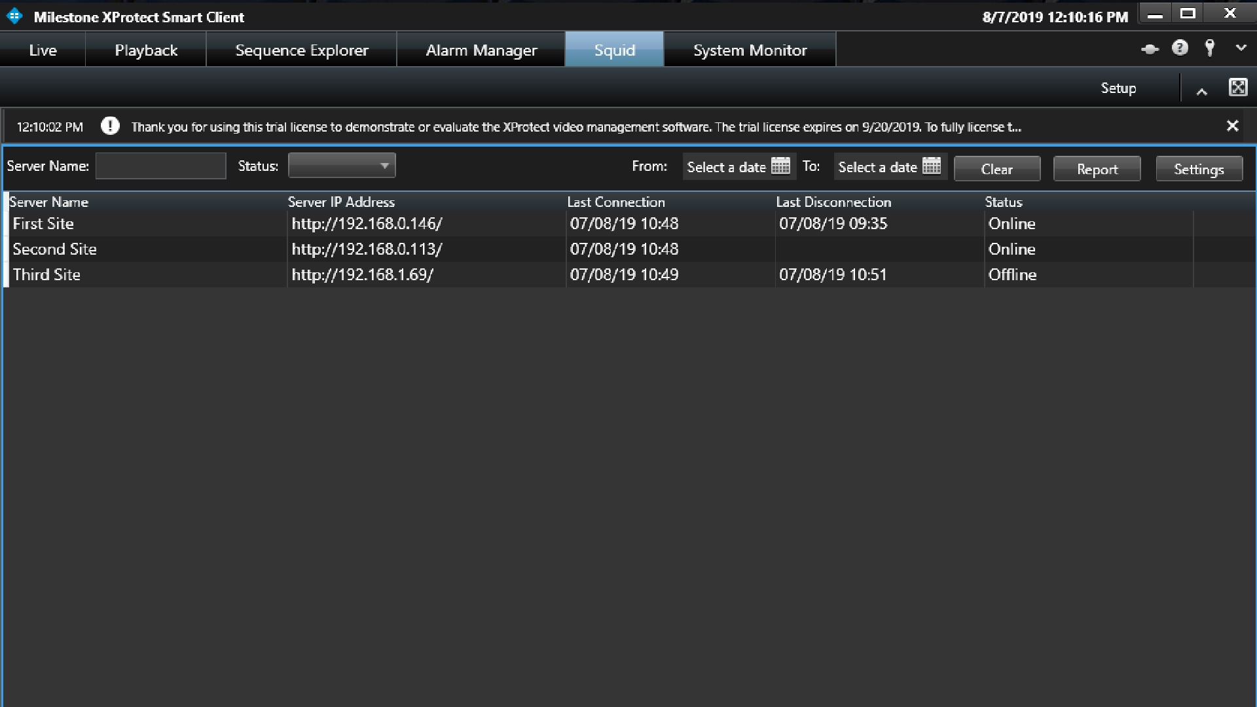Dismiss the trial license notification
The width and height of the screenshot is (1257, 707).
(x=1232, y=126)
